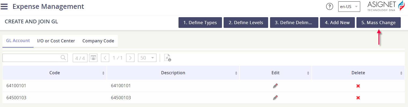Select description cell 64500103
The image size is (408, 107).
pos(173,98)
